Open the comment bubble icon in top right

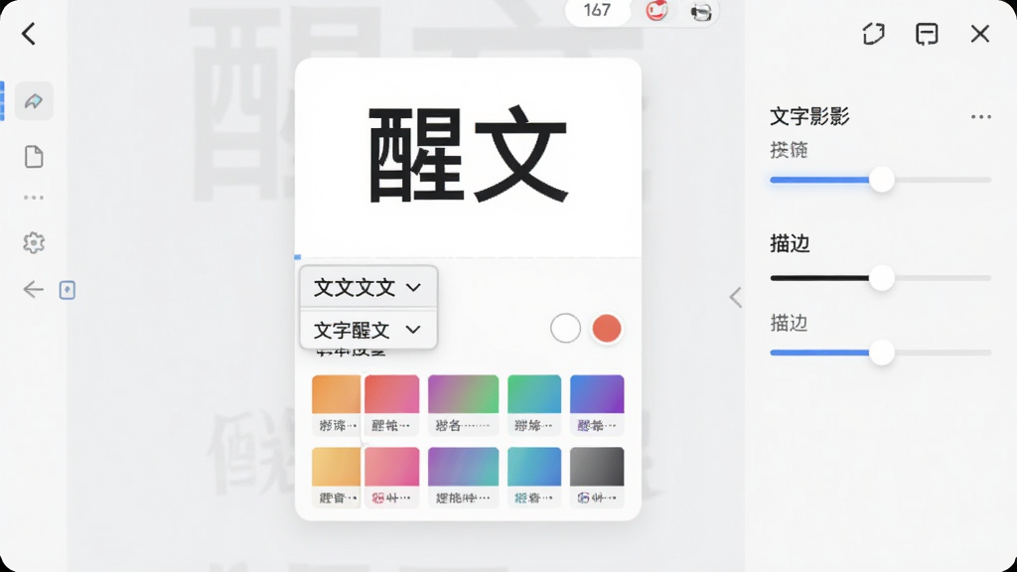927,34
